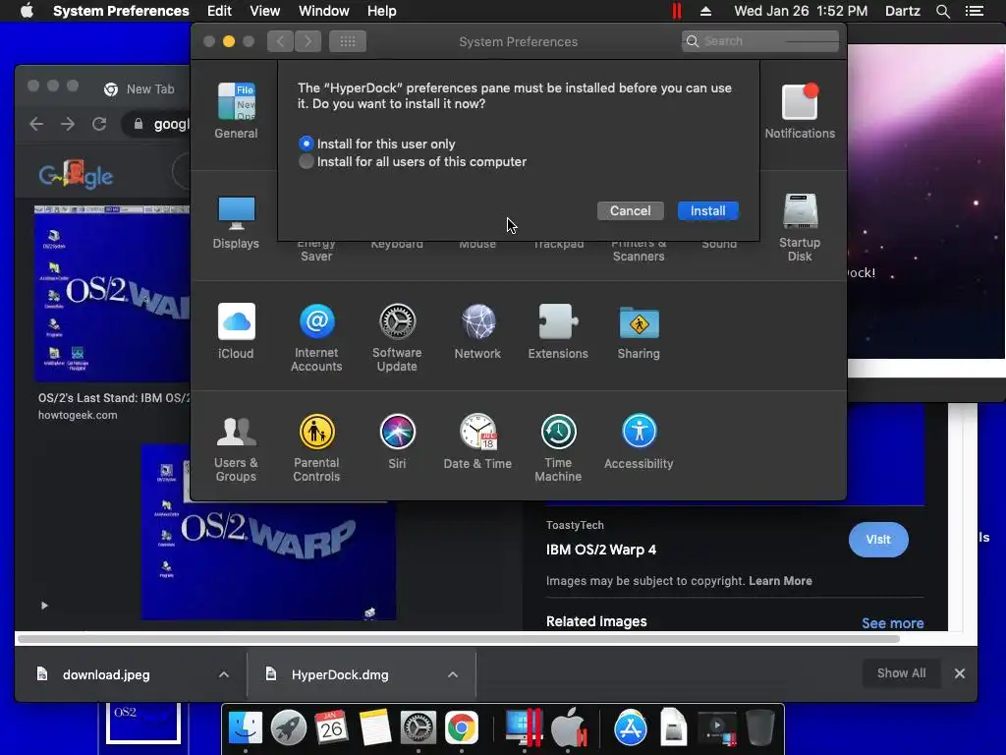The height and width of the screenshot is (755, 1006).
Task: Go forward in System Preferences toolbar
Action: 307,41
